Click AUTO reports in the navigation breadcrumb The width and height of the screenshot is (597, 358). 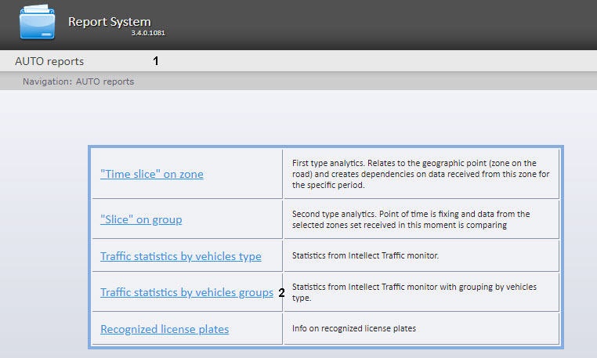tap(105, 81)
